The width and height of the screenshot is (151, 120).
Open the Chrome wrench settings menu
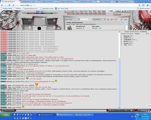point(148,5)
